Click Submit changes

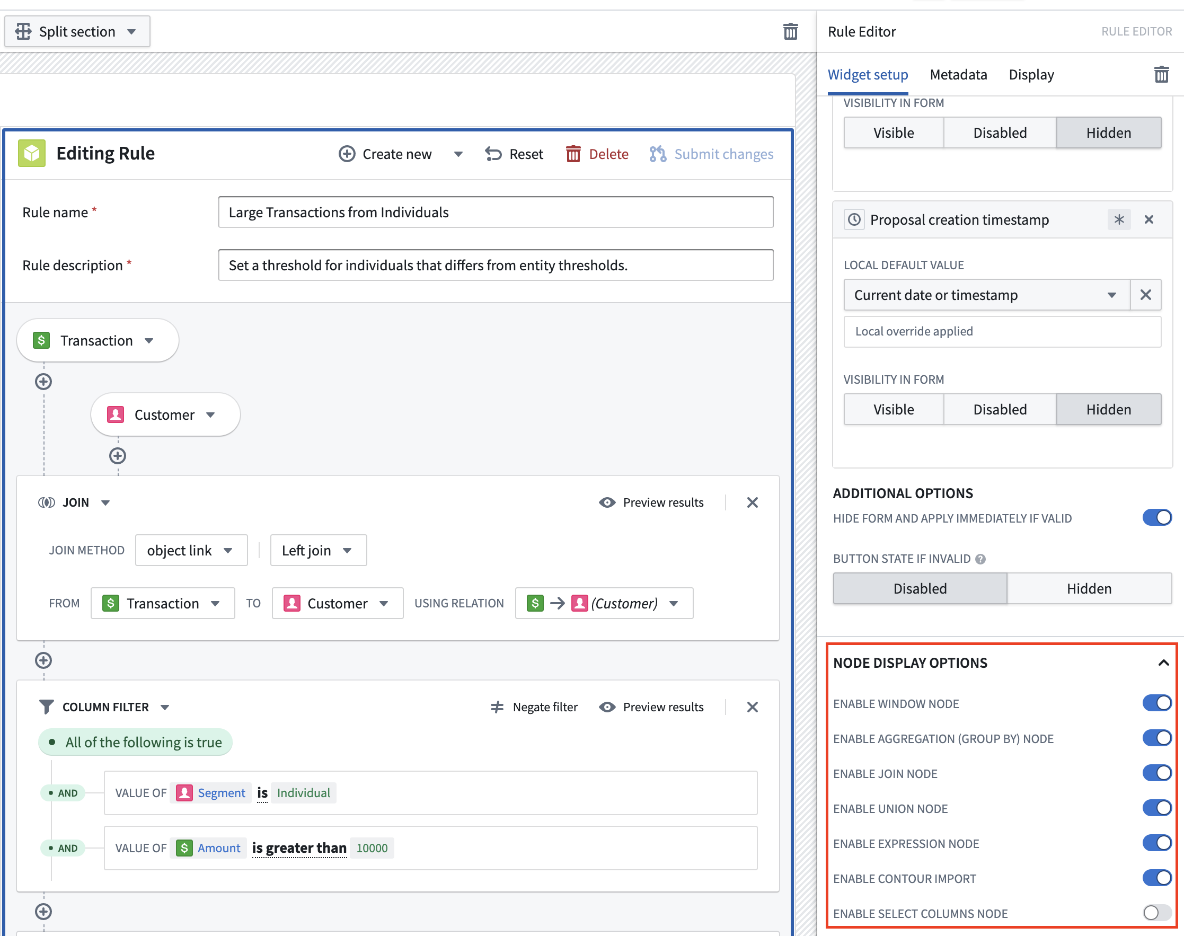click(712, 154)
